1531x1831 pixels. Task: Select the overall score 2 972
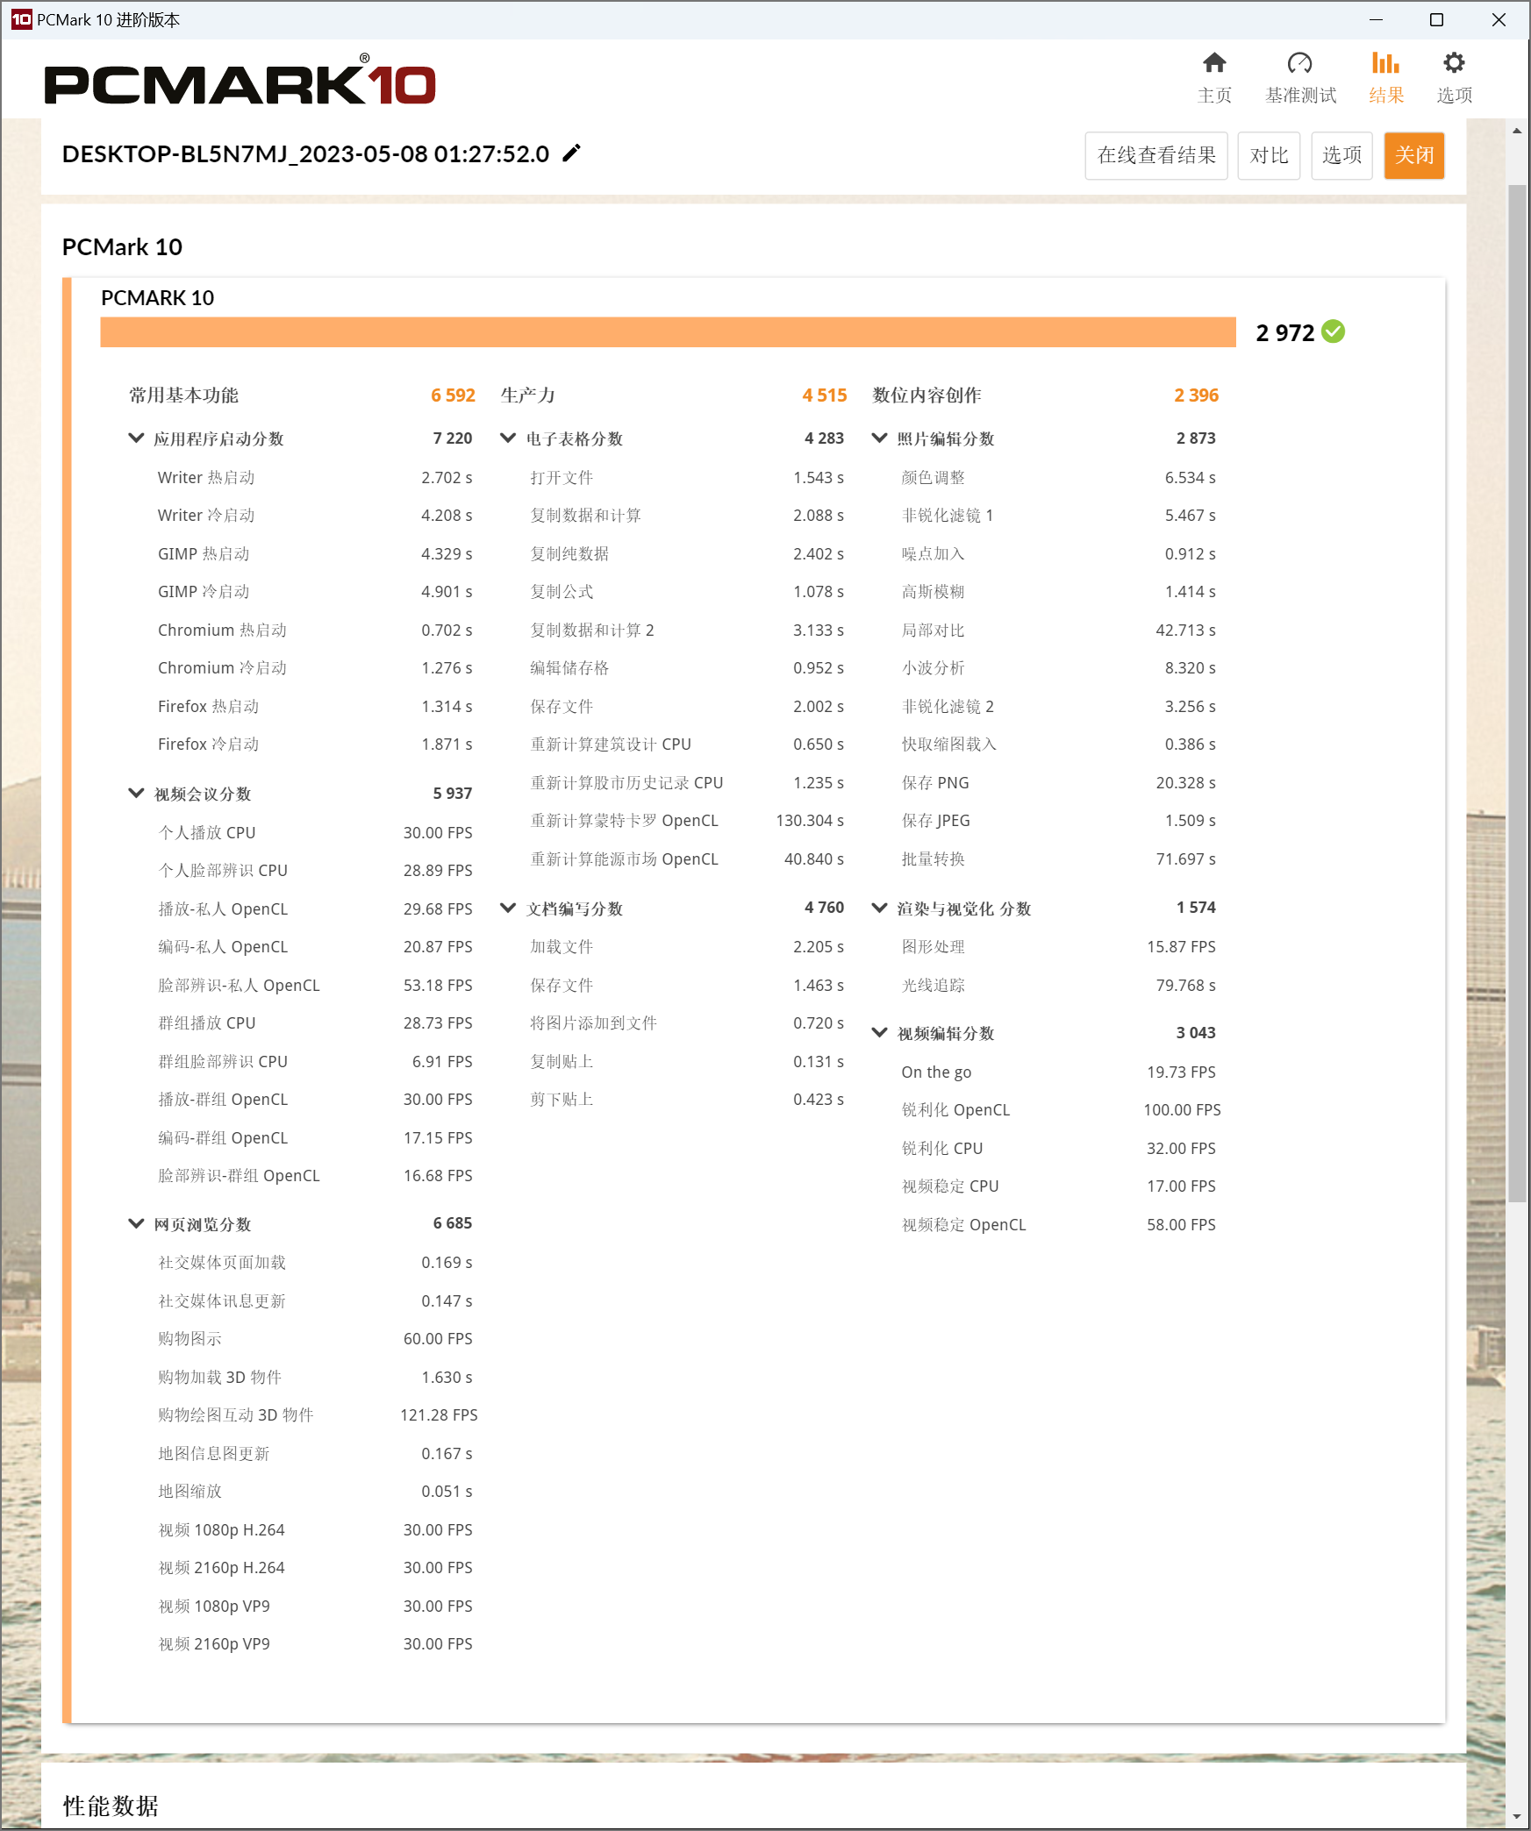1284,332
